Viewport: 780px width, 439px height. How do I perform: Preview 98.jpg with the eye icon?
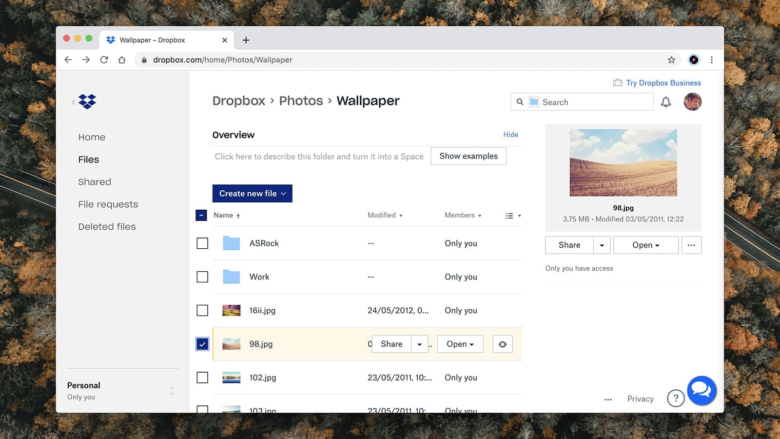(502, 344)
